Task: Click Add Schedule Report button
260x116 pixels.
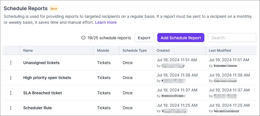Action: coord(181,38)
